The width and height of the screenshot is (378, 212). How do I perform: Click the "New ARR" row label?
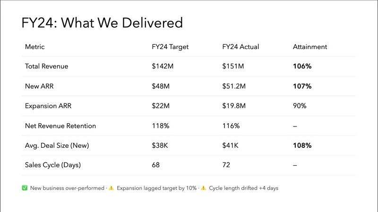(x=38, y=86)
